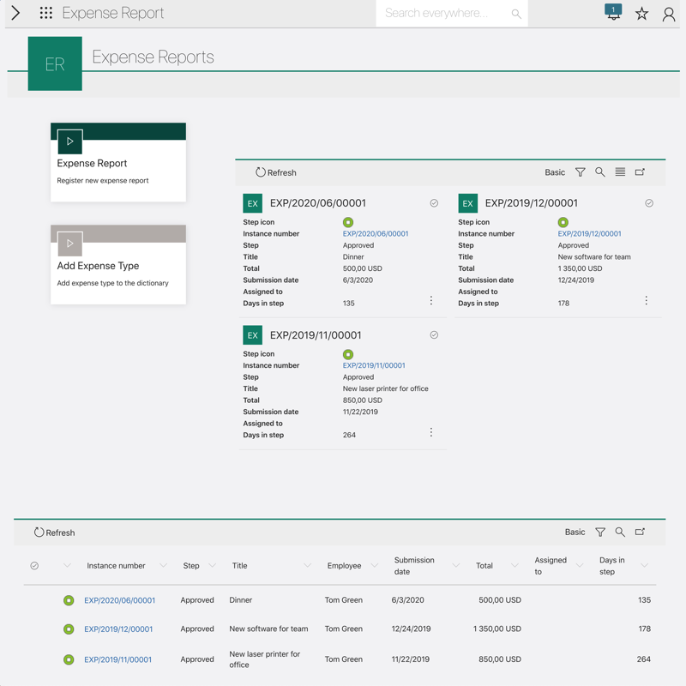Select the EXP/2019/12/00001 card checkmark

click(649, 203)
